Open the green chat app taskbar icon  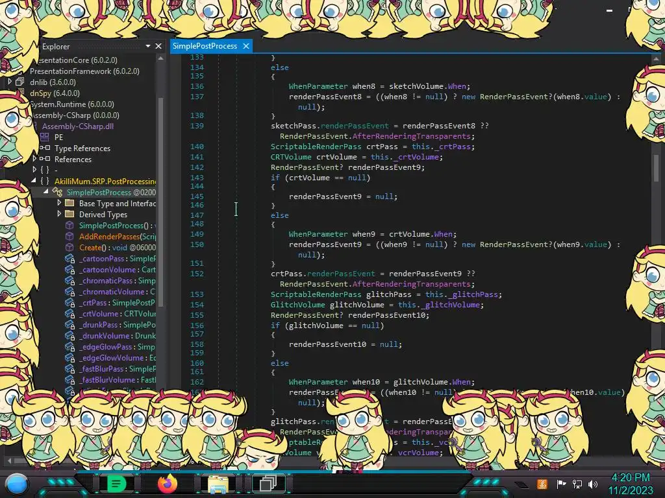pyautogui.click(x=116, y=484)
